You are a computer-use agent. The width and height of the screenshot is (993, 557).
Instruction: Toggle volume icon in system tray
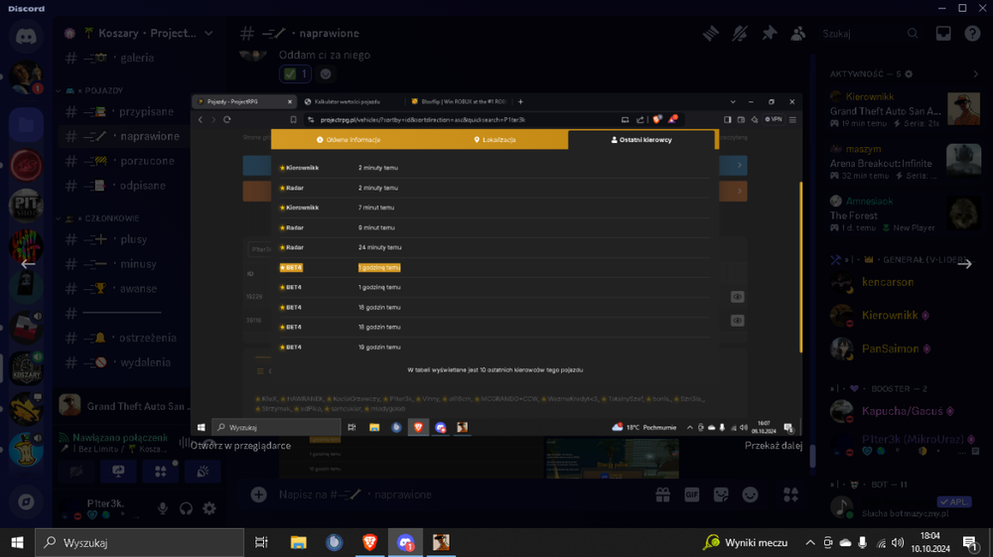pyautogui.click(x=898, y=542)
